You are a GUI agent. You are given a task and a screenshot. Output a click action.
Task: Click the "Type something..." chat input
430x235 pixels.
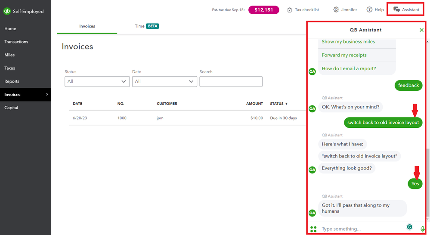(362, 229)
